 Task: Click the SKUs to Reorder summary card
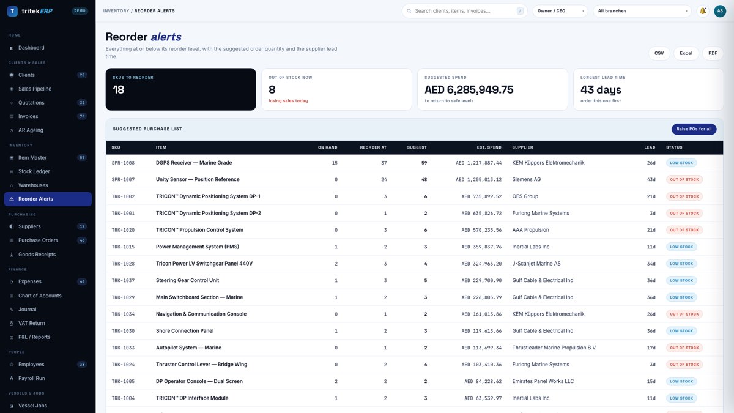click(181, 89)
